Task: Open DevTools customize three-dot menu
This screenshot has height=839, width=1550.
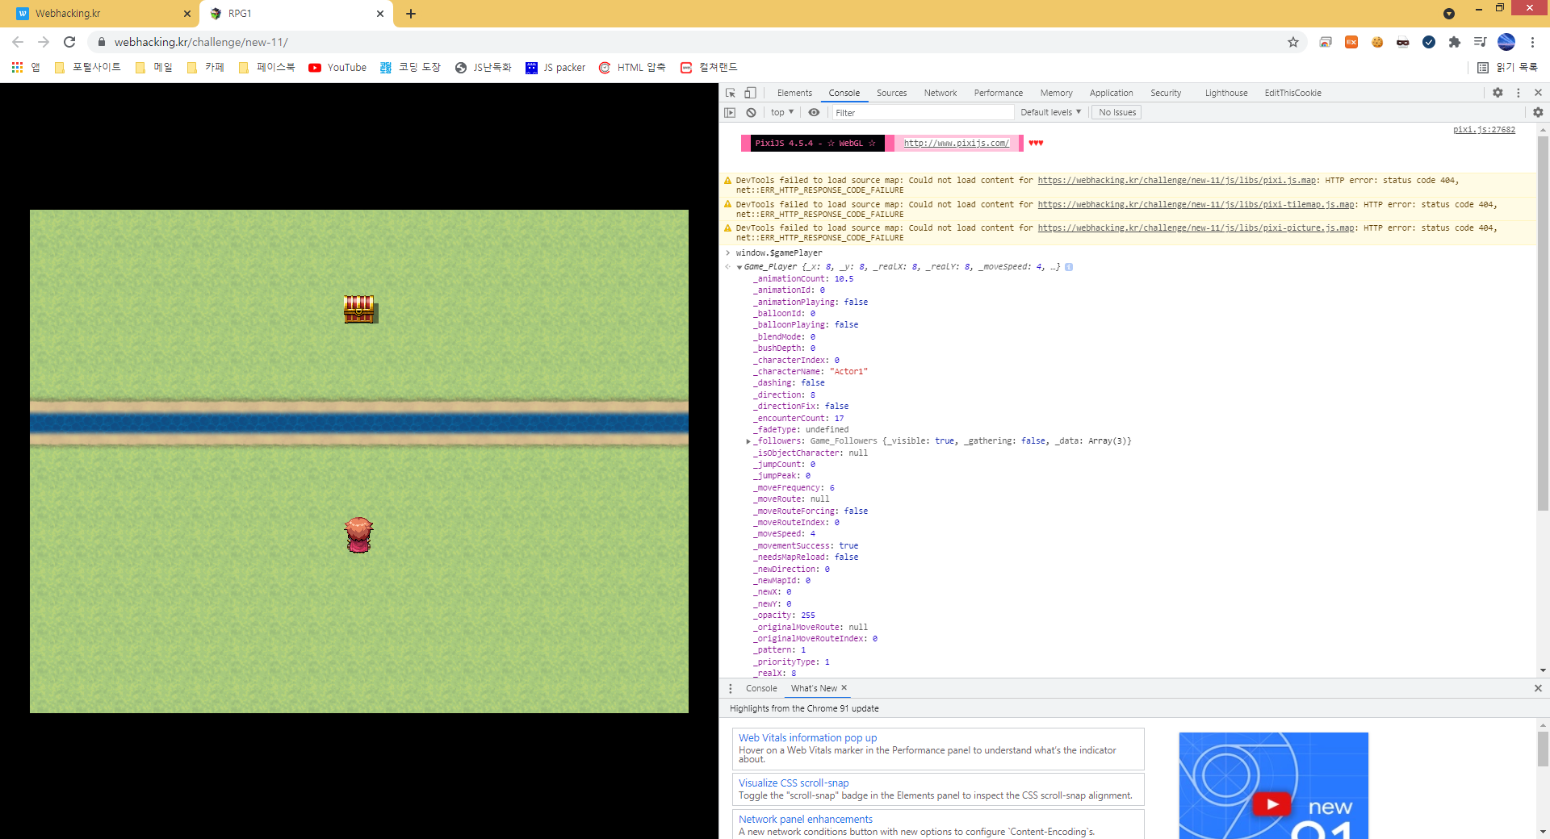Action: tap(1519, 93)
